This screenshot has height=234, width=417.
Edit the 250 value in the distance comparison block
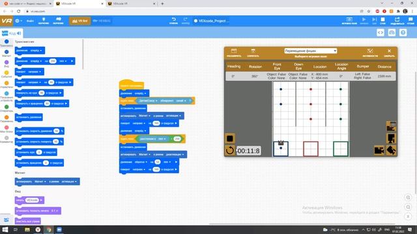click(177, 138)
